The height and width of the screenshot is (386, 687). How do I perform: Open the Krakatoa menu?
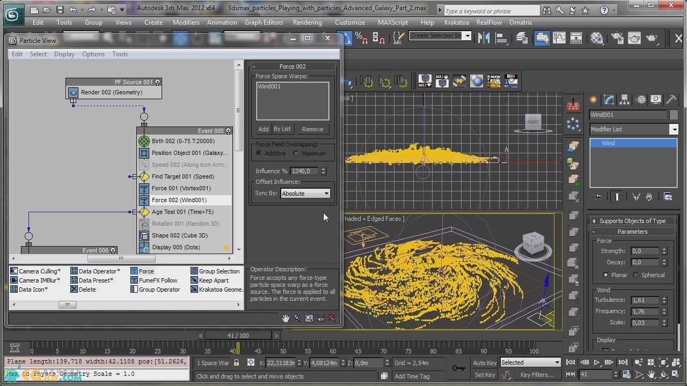[457, 23]
